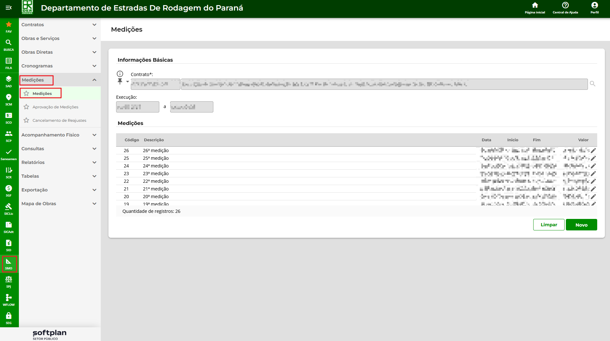Click the FAV favorites star icon
The width and height of the screenshot is (610, 341).
click(x=9, y=27)
